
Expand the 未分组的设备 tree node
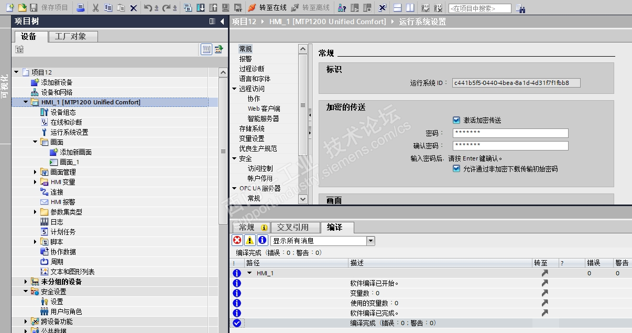(x=26, y=282)
